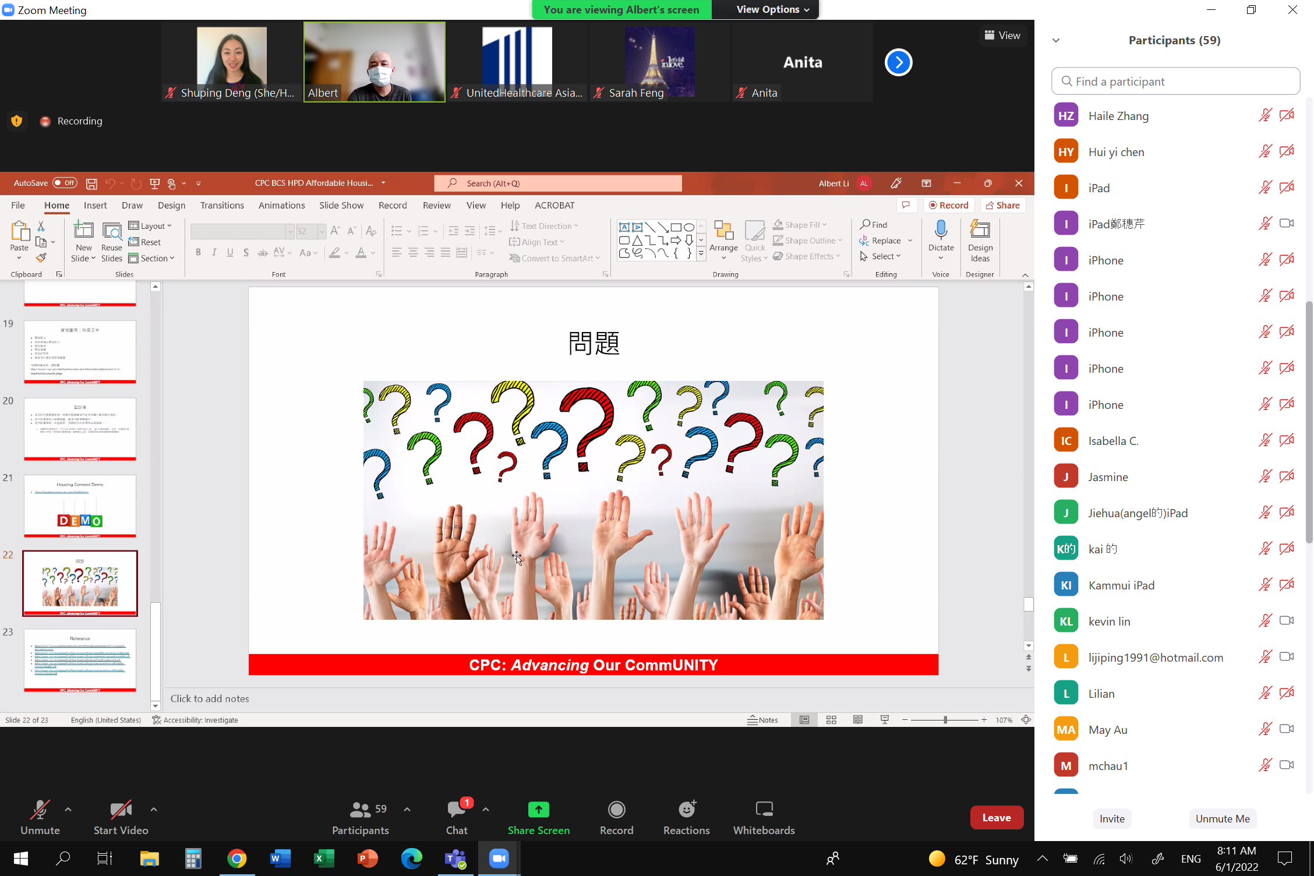Click the View button in Zoom
The width and height of the screenshot is (1314, 876).
(1002, 36)
